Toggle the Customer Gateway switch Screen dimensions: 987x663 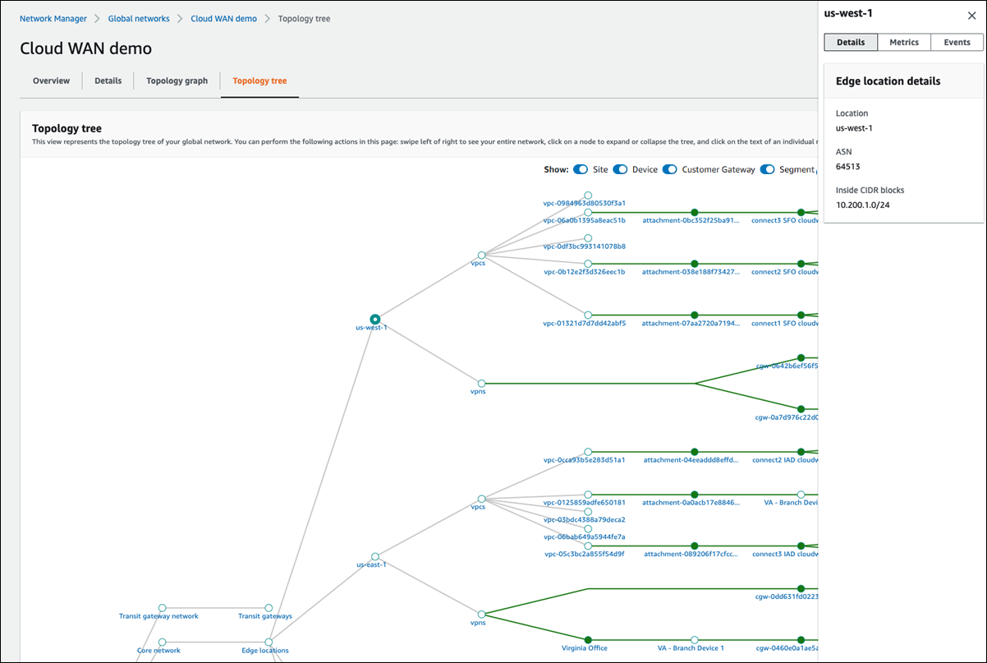[669, 169]
